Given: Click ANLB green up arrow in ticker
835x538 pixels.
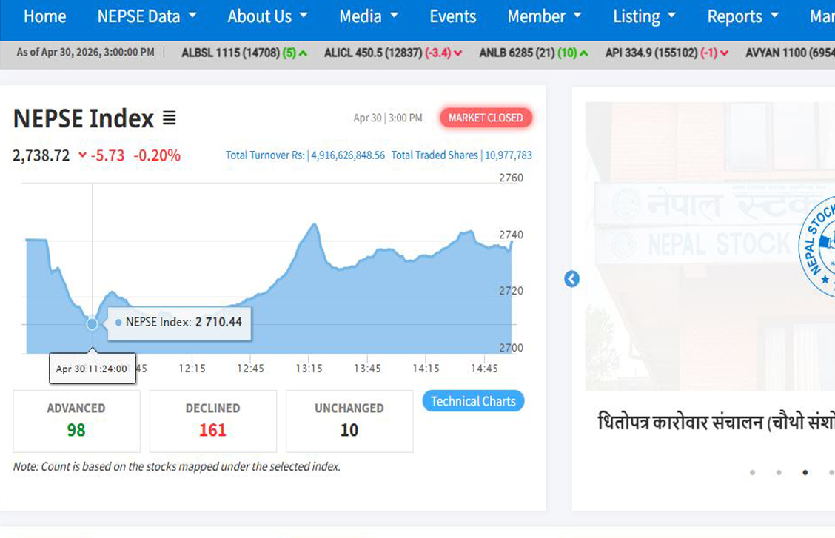Looking at the screenshot, I should 583,53.
